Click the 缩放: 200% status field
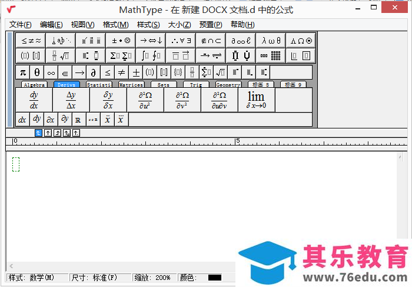The image size is (412, 287). [x=154, y=278]
